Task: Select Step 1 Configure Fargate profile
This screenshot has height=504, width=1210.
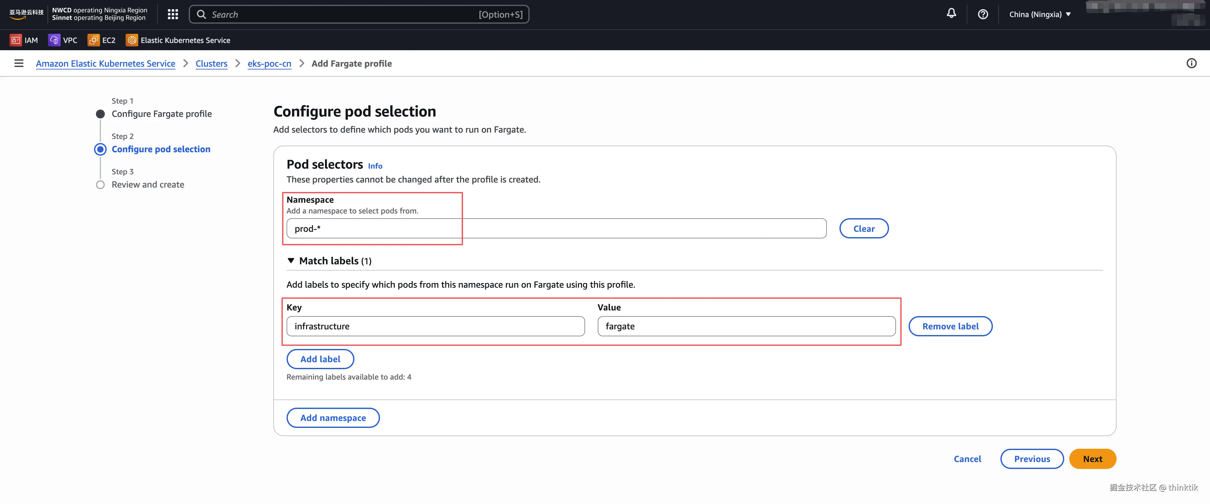Action: pyautogui.click(x=161, y=114)
